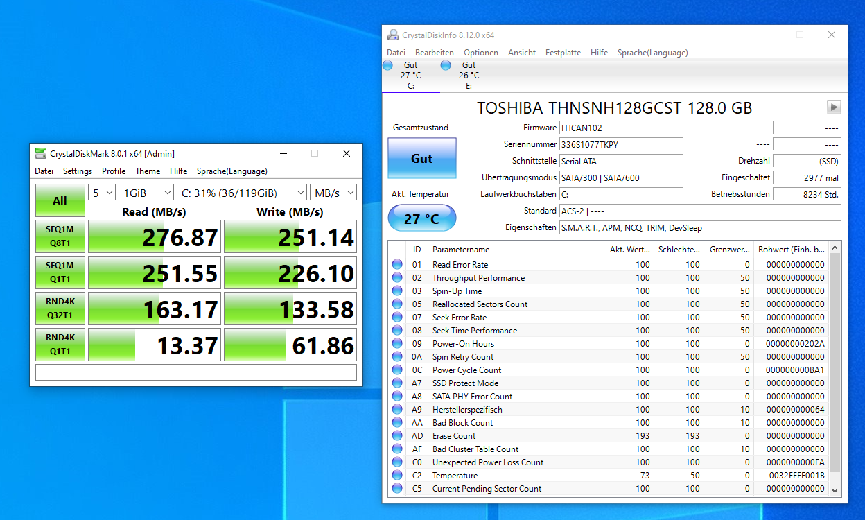The image size is (865, 520).
Task: Open Settings menu in CrystalDiskMark
Action: [78, 171]
